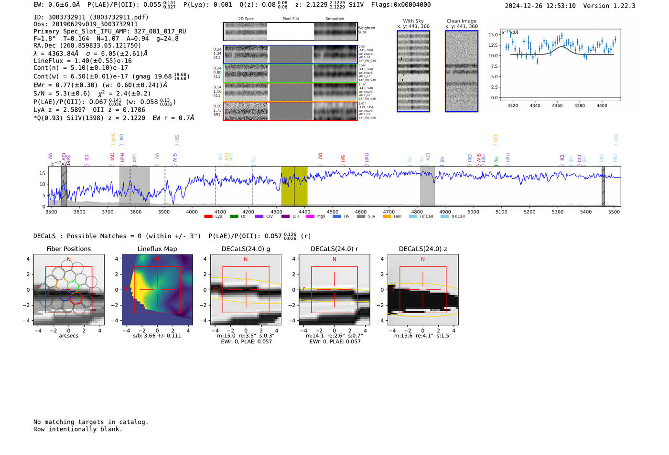The width and height of the screenshot is (669, 455).
Task: Click the F=1.8" T=0.164 parameters line
Action: (x=106, y=39)
